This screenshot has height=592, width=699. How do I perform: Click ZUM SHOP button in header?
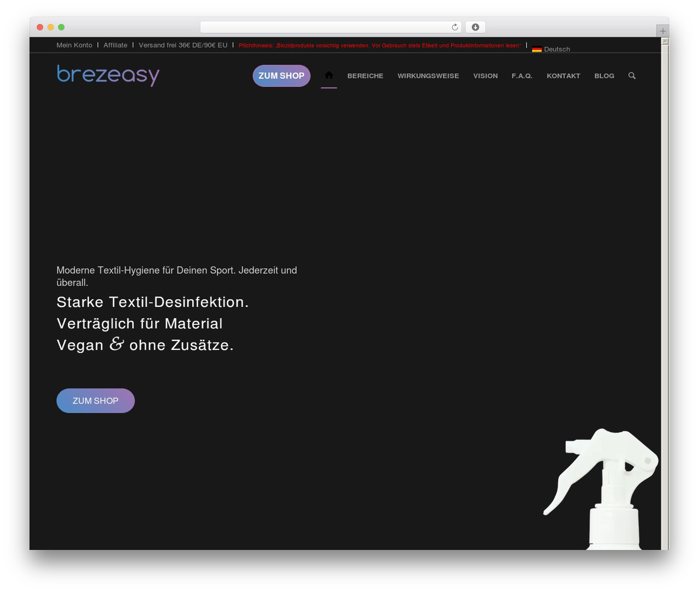coord(281,76)
